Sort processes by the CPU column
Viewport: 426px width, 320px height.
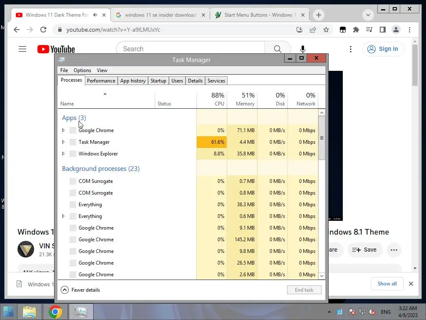tap(212, 99)
